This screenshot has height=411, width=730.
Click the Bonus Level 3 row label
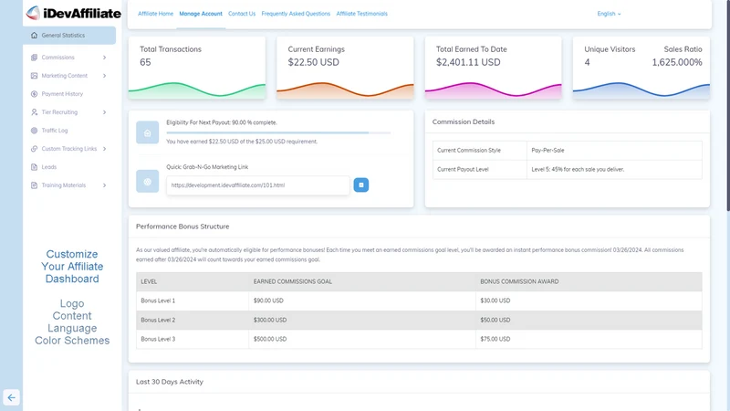click(x=158, y=339)
